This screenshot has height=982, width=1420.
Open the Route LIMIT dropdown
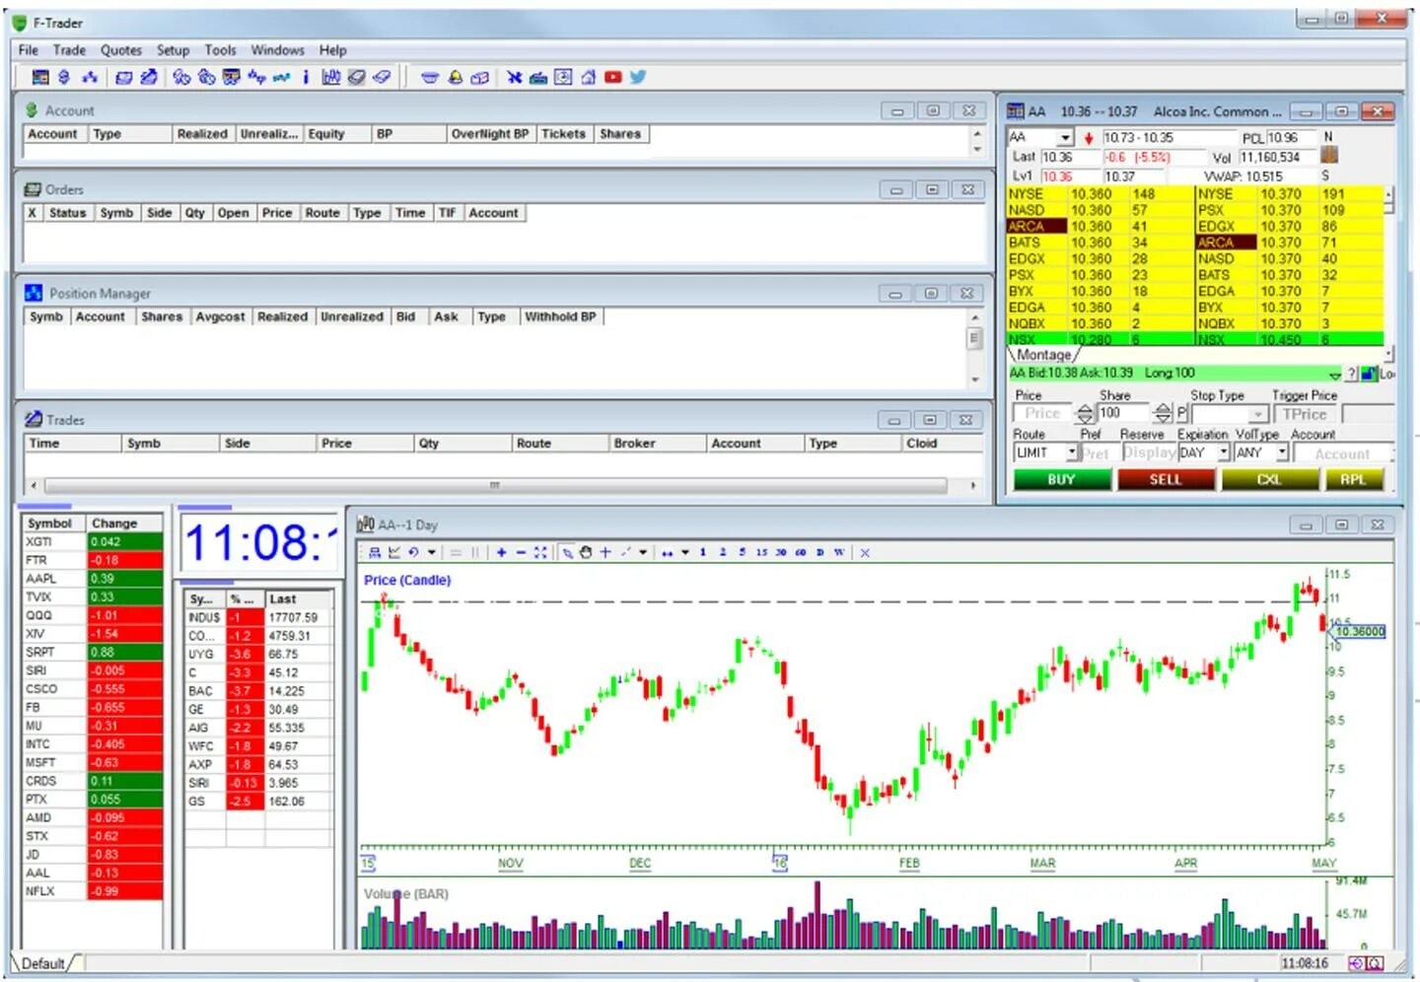[x=1072, y=453]
